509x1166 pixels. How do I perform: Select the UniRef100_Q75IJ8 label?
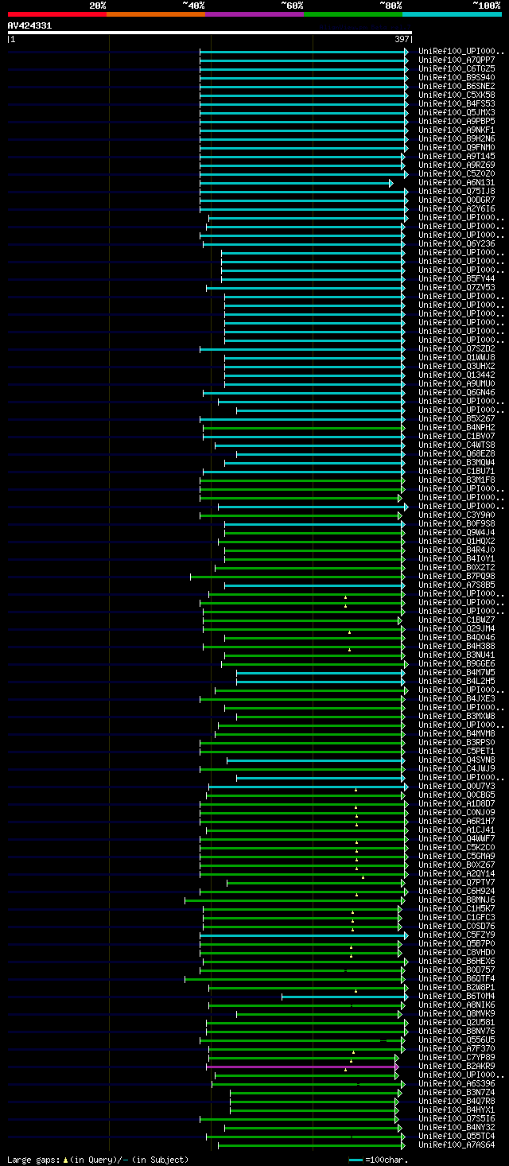[457, 192]
